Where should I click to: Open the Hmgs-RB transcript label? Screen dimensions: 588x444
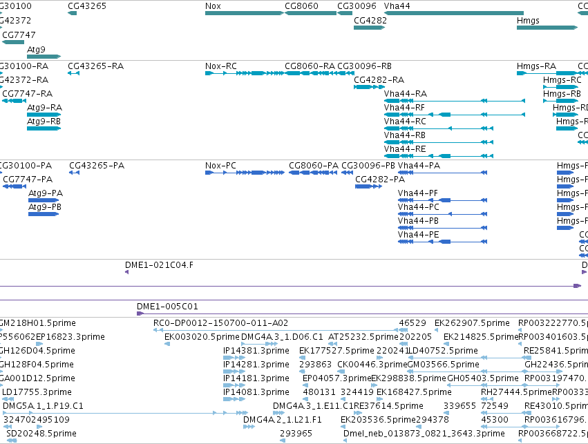pos(562,94)
